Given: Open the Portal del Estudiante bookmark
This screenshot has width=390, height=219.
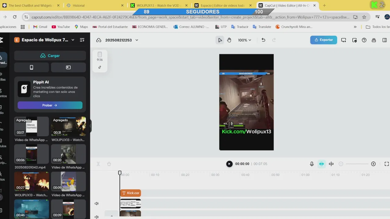Looking at the screenshot, I should click(x=110, y=27).
